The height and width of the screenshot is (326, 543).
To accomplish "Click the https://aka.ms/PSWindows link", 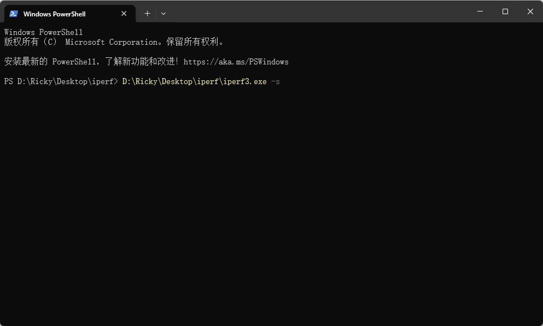I will click(x=236, y=62).
